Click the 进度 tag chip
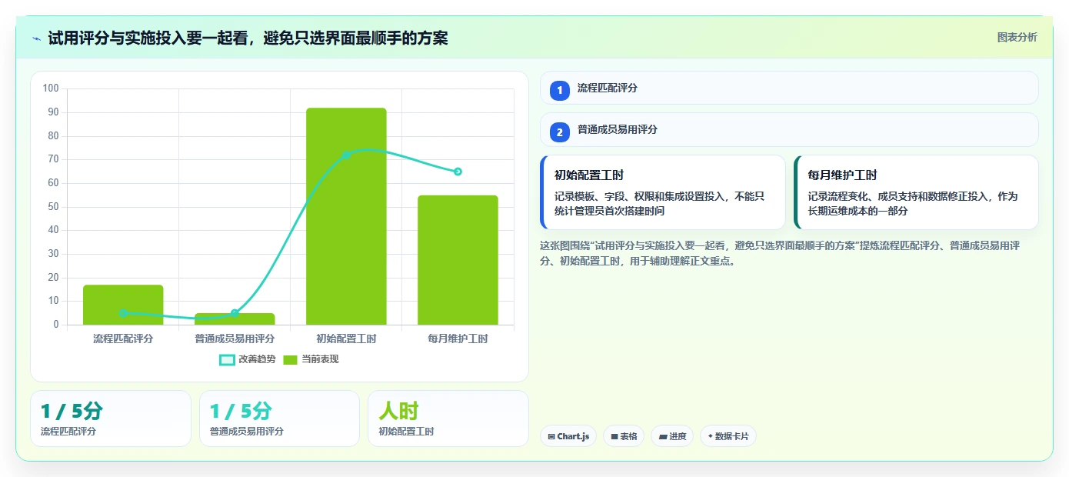Image resolution: width=1069 pixels, height=477 pixels. tap(672, 436)
